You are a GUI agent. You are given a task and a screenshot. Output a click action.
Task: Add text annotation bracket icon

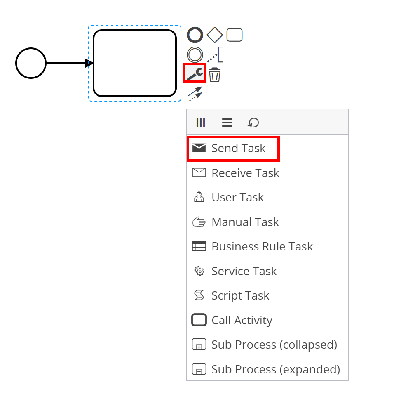(x=215, y=54)
